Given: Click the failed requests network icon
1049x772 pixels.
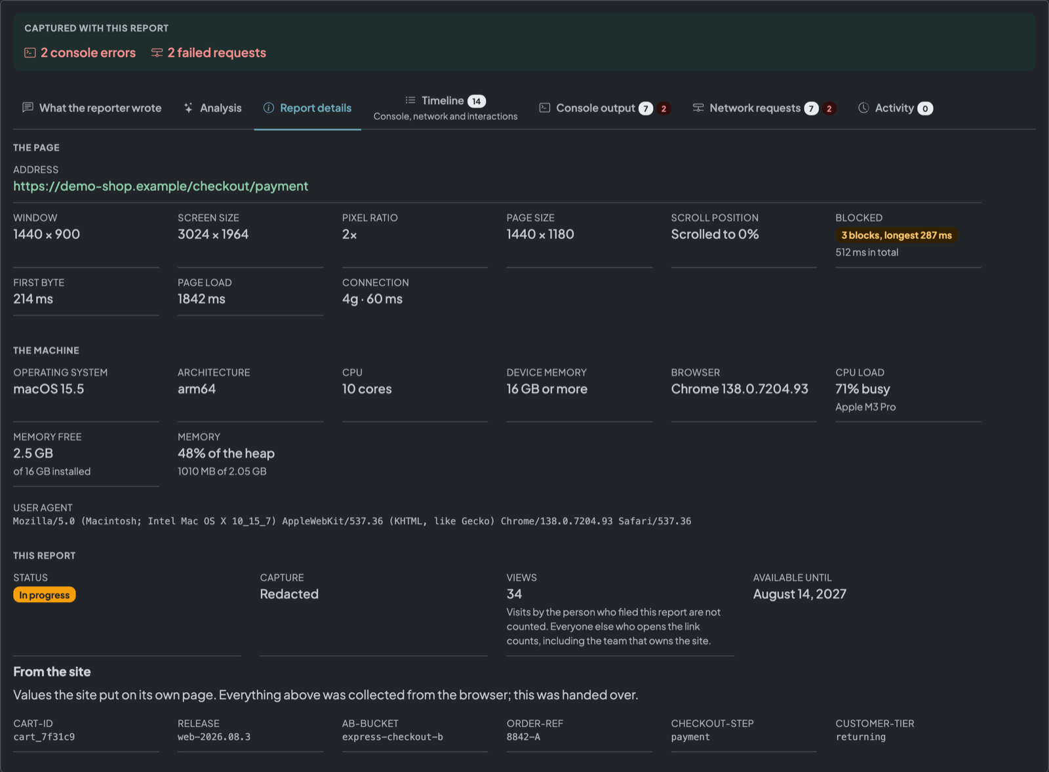Looking at the screenshot, I should [x=157, y=52].
